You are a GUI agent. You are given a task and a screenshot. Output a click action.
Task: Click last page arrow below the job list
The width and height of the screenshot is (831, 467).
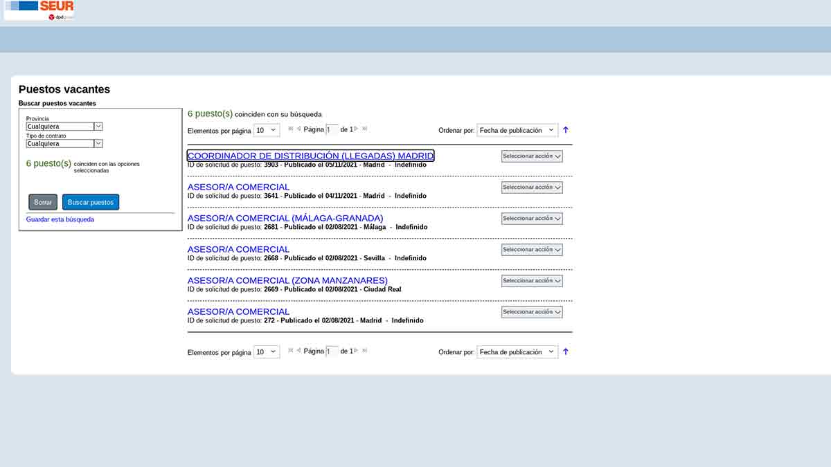click(365, 351)
